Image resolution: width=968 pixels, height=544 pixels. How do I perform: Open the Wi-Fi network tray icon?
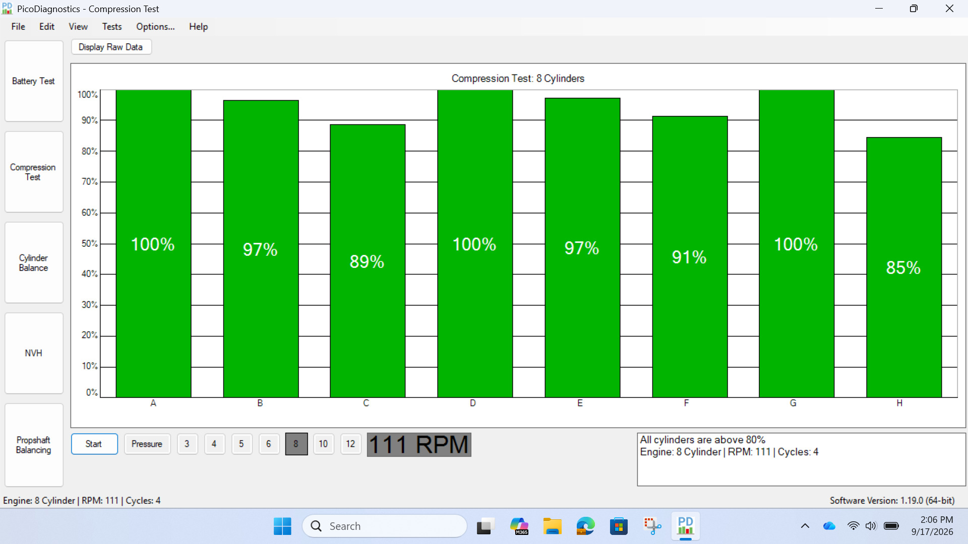coord(853,526)
